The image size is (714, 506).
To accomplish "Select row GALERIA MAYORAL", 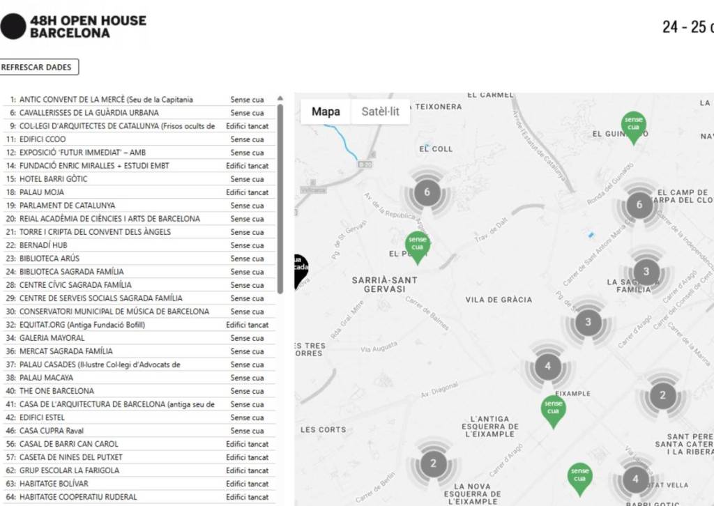I will pos(139,337).
